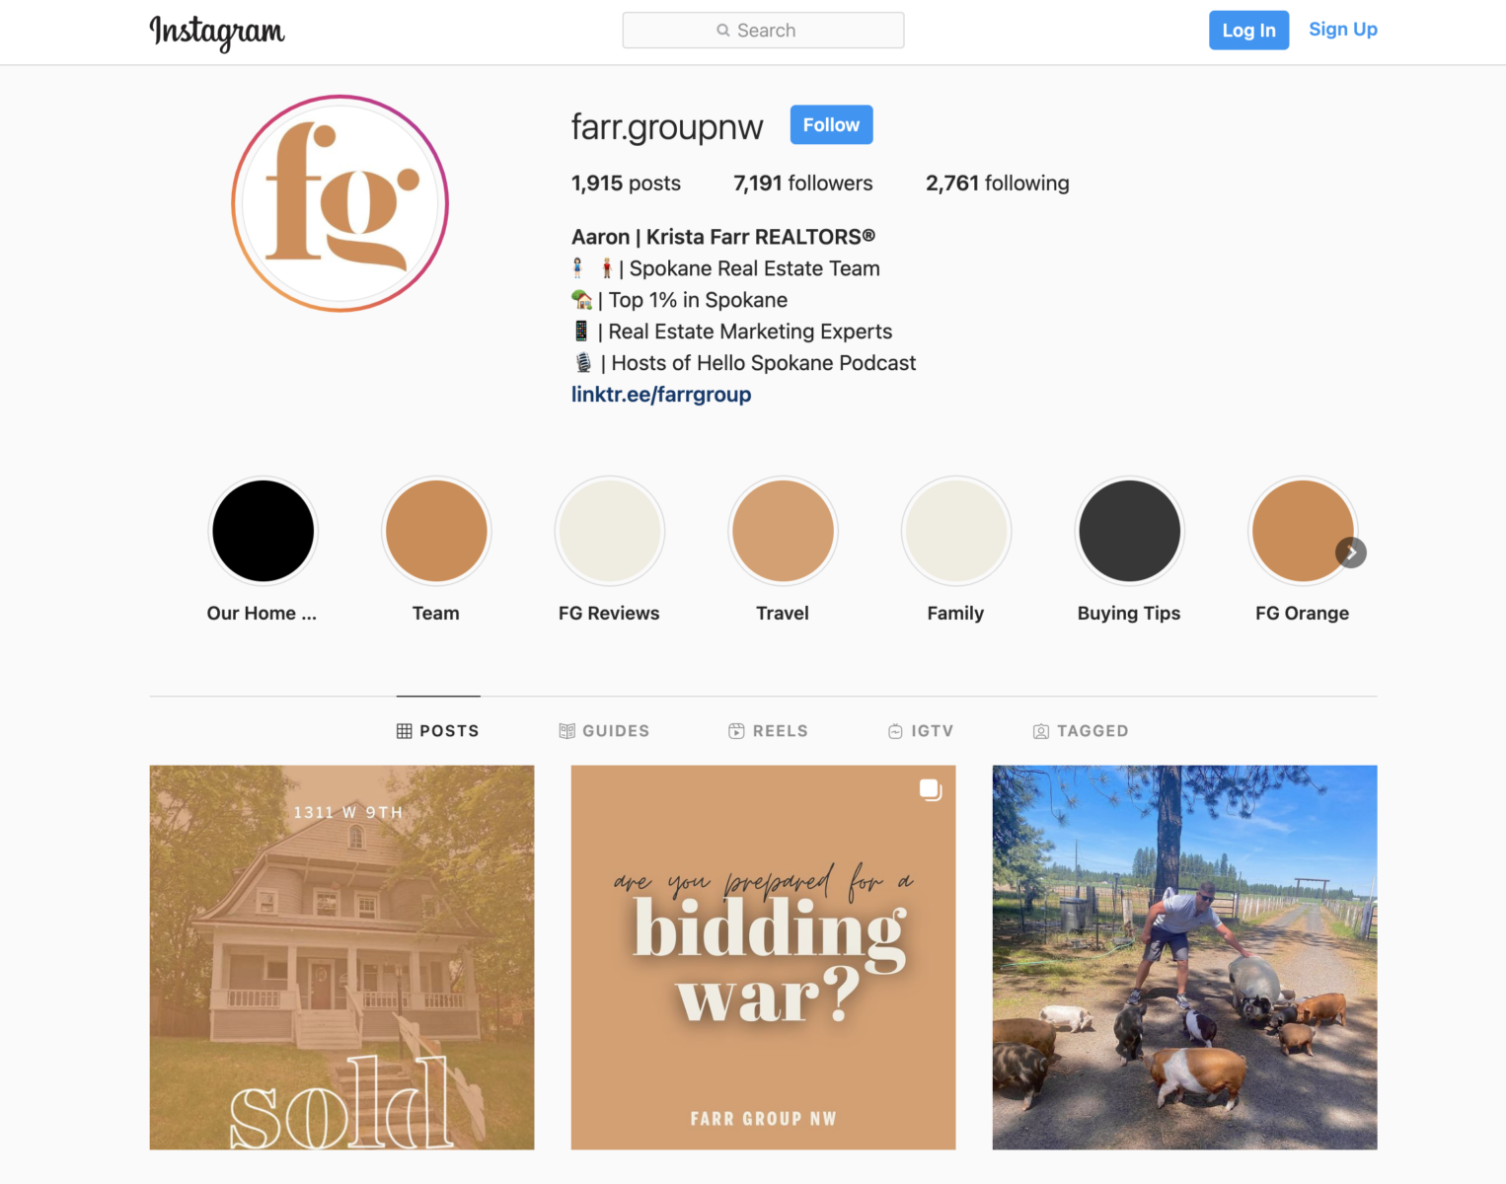Switch to the Guides tab
The height and width of the screenshot is (1184, 1506).
click(x=604, y=731)
